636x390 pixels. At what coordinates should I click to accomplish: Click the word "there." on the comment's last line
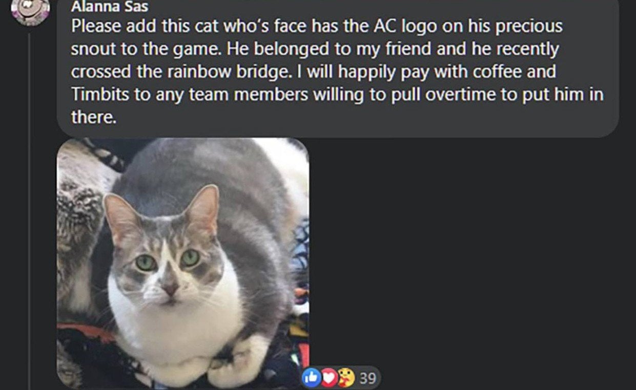pyautogui.click(x=94, y=117)
